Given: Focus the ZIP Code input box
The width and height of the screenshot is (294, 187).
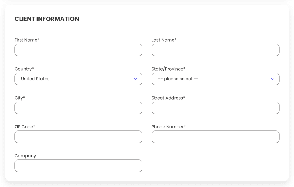Looking at the screenshot, I should (x=78, y=137).
